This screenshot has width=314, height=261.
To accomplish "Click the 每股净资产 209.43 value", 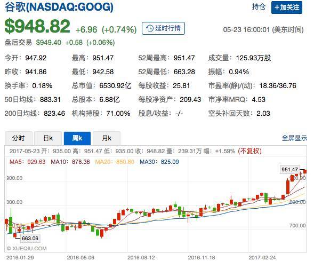I will [190, 100].
